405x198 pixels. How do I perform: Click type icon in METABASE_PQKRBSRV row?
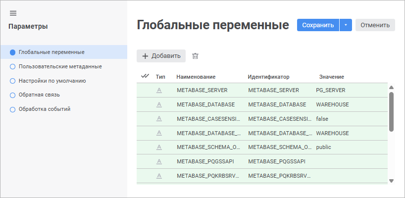coord(159,176)
